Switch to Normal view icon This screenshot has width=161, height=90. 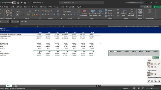click(x=134, y=88)
